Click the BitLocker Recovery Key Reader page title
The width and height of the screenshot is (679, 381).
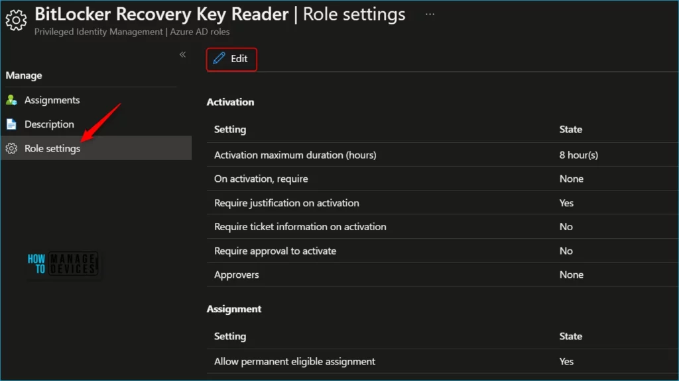coord(162,15)
